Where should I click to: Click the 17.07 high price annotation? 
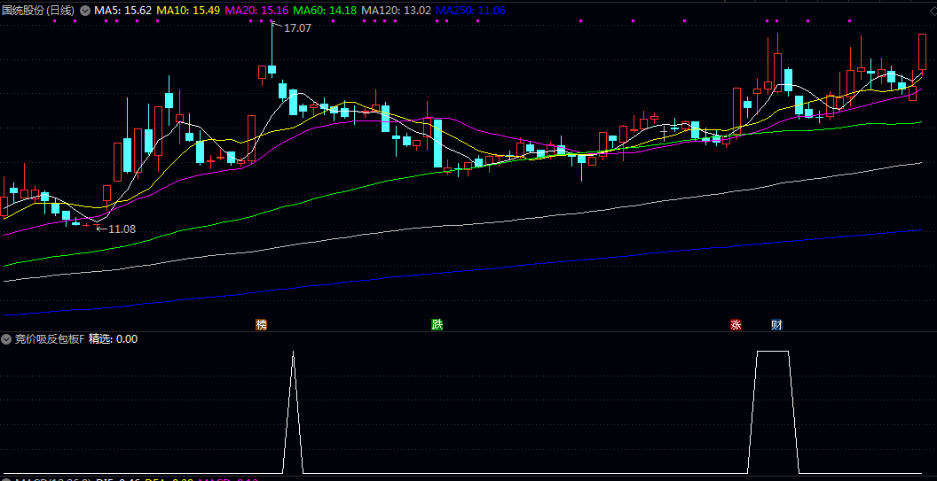pos(297,28)
